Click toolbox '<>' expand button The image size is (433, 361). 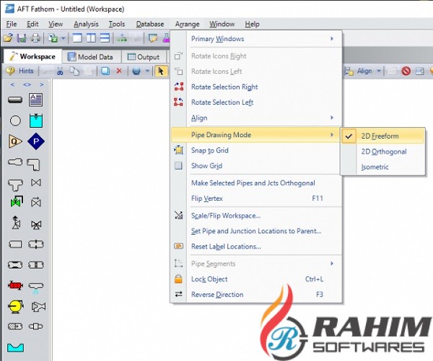27,84
